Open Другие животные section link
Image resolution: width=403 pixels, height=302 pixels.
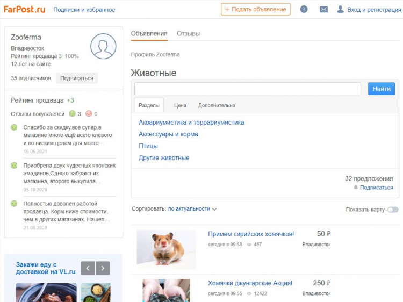pos(164,158)
